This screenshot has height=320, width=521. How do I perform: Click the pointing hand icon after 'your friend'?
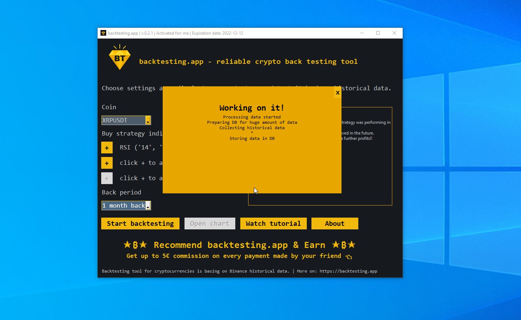click(349, 256)
